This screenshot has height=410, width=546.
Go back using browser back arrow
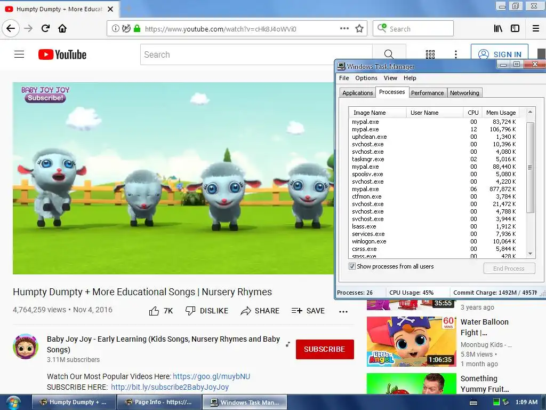pos(11,28)
